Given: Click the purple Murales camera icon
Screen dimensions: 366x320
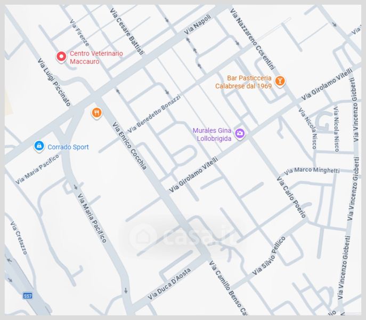Looking at the screenshot, I should (240, 133).
